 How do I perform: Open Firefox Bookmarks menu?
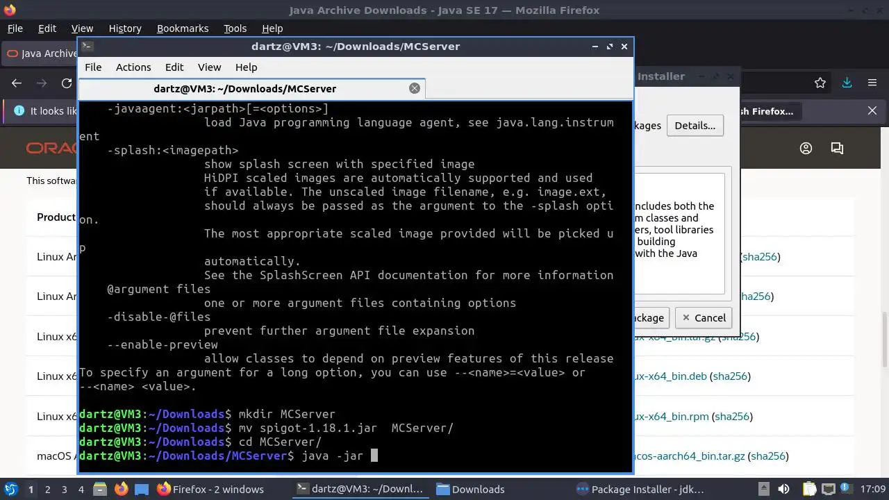[x=183, y=28]
